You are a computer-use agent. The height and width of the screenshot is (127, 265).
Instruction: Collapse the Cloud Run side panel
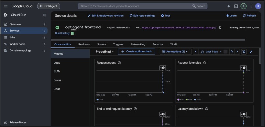pyautogui.click(x=45, y=15)
